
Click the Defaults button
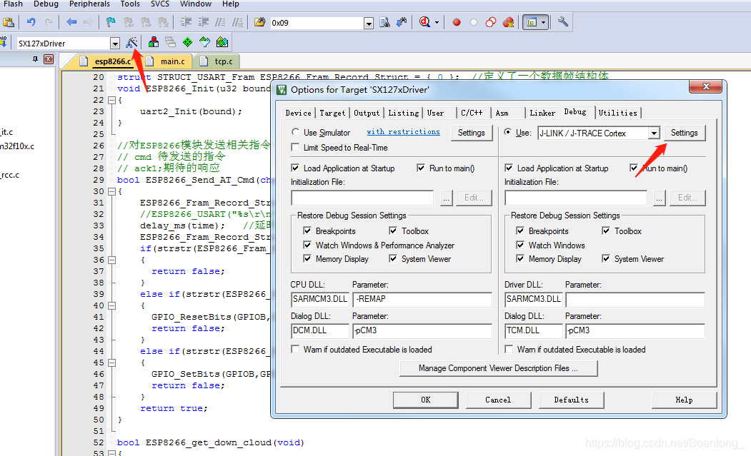click(571, 400)
